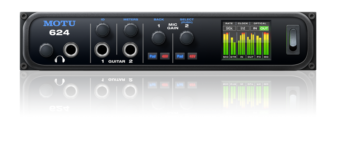Select the Int clock source field

243,28
